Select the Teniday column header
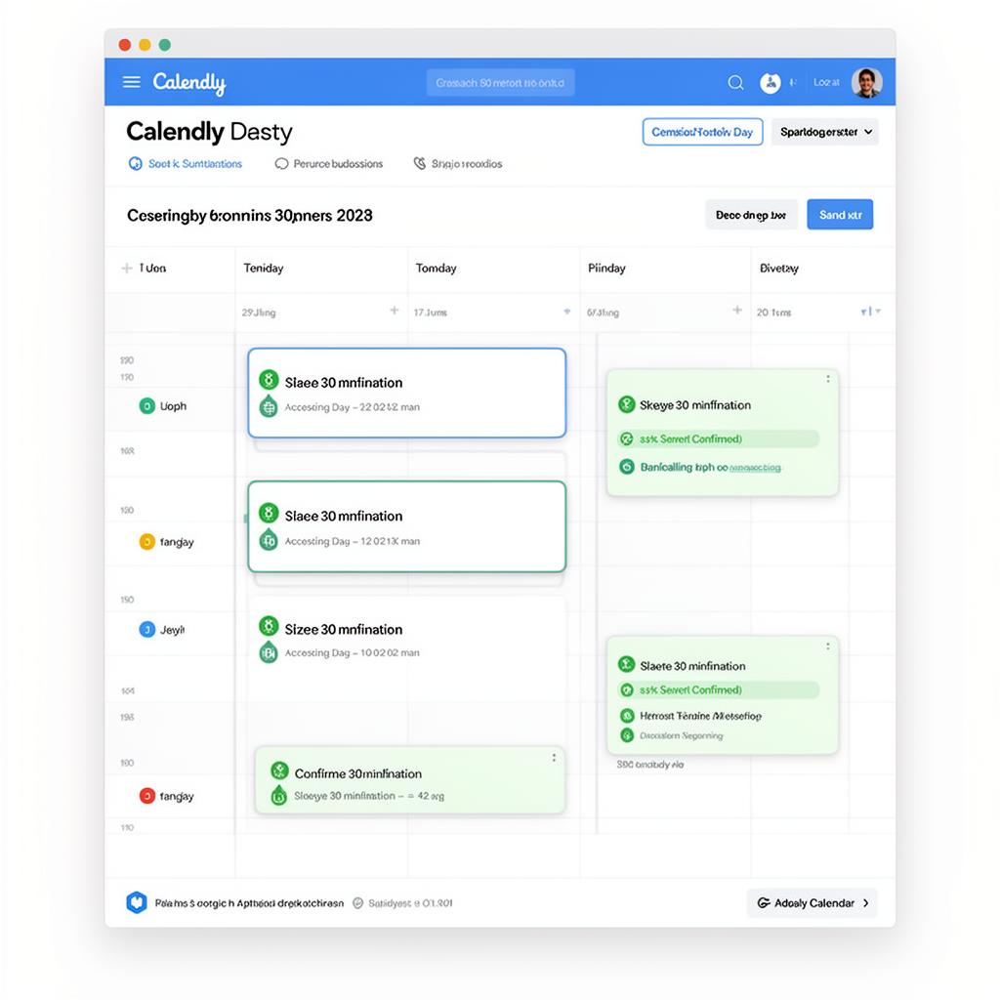 (264, 269)
